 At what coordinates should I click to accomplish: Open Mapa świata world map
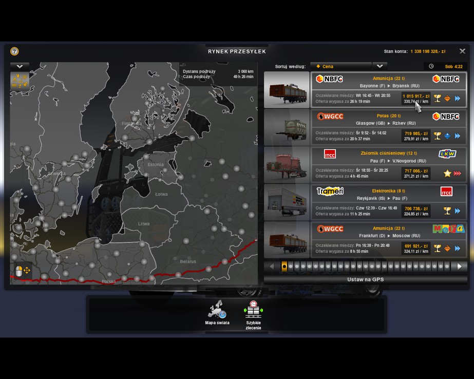coord(217,312)
